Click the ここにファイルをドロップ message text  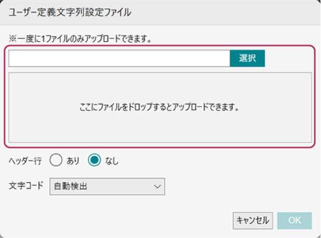[x=159, y=107]
